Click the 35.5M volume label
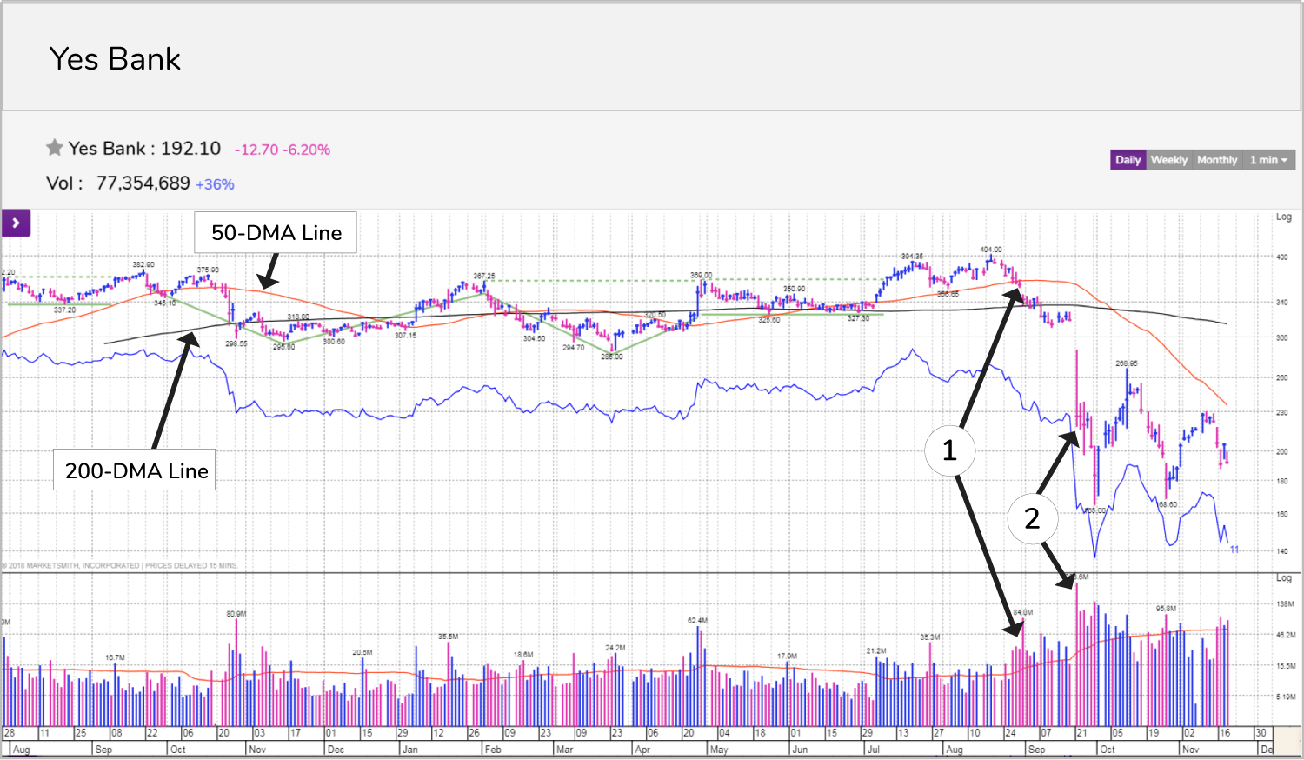The height and width of the screenshot is (760, 1304). point(448,637)
